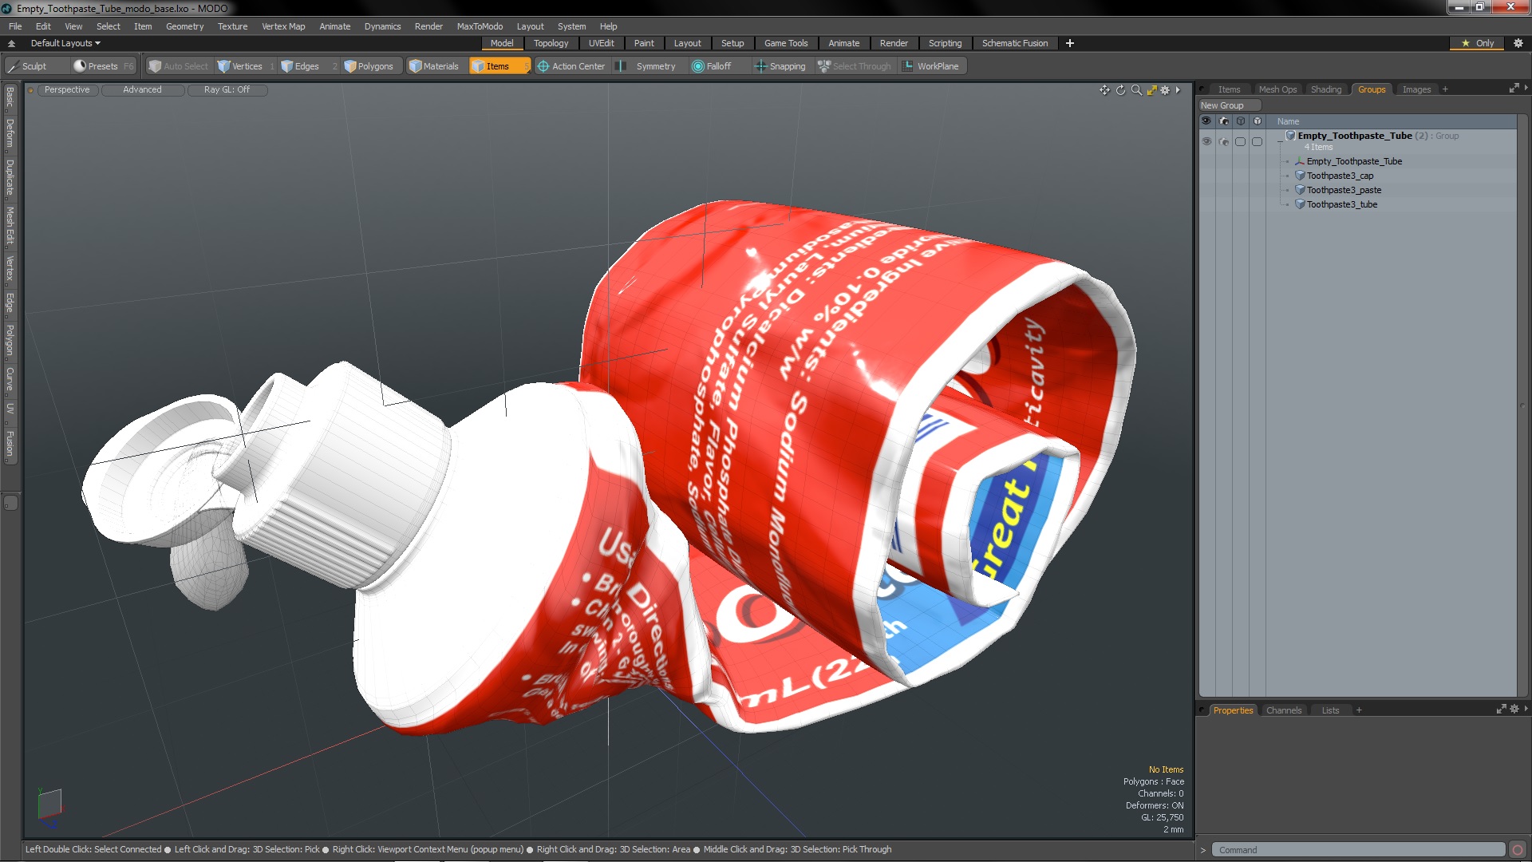Add a new layout tab with plus
1532x862 pixels.
(x=1069, y=43)
